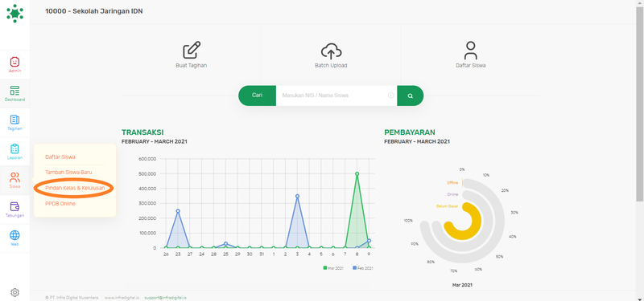Image resolution: width=644 pixels, height=301 pixels.
Task: Click the Daftar Siswa person icon
Action: tap(471, 51)
